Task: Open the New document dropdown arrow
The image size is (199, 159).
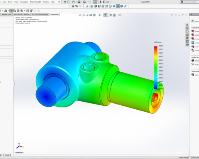Action: click(x=71, y=2)
